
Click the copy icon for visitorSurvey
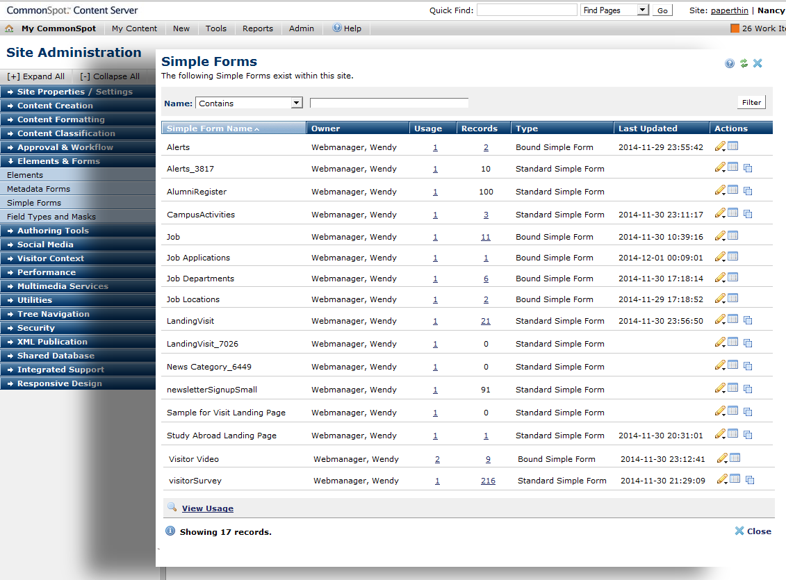pyautogui.click(x=750, y=480)
